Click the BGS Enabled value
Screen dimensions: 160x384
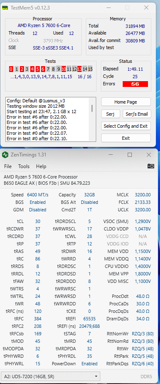tap(38, 202)
